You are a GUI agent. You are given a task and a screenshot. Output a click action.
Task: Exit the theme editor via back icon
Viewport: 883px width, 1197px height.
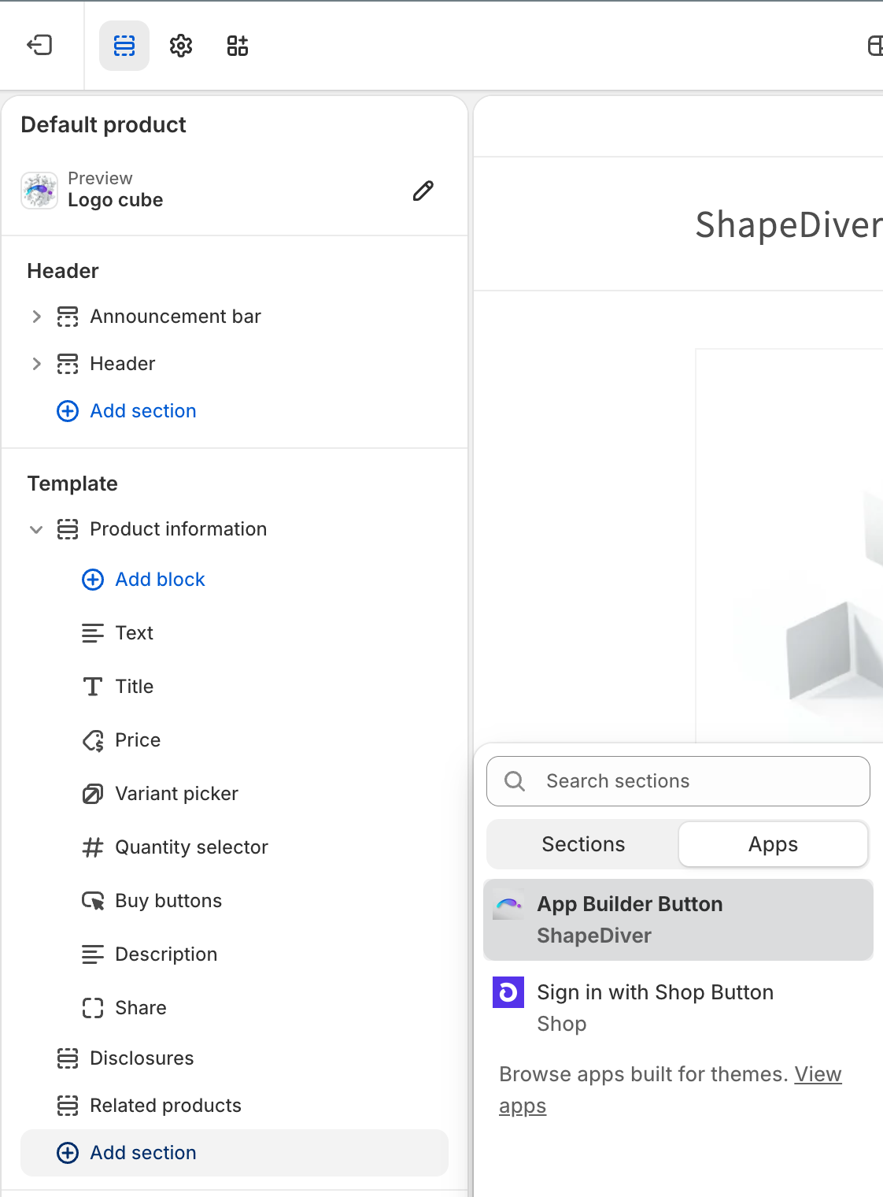coord(39,46)
